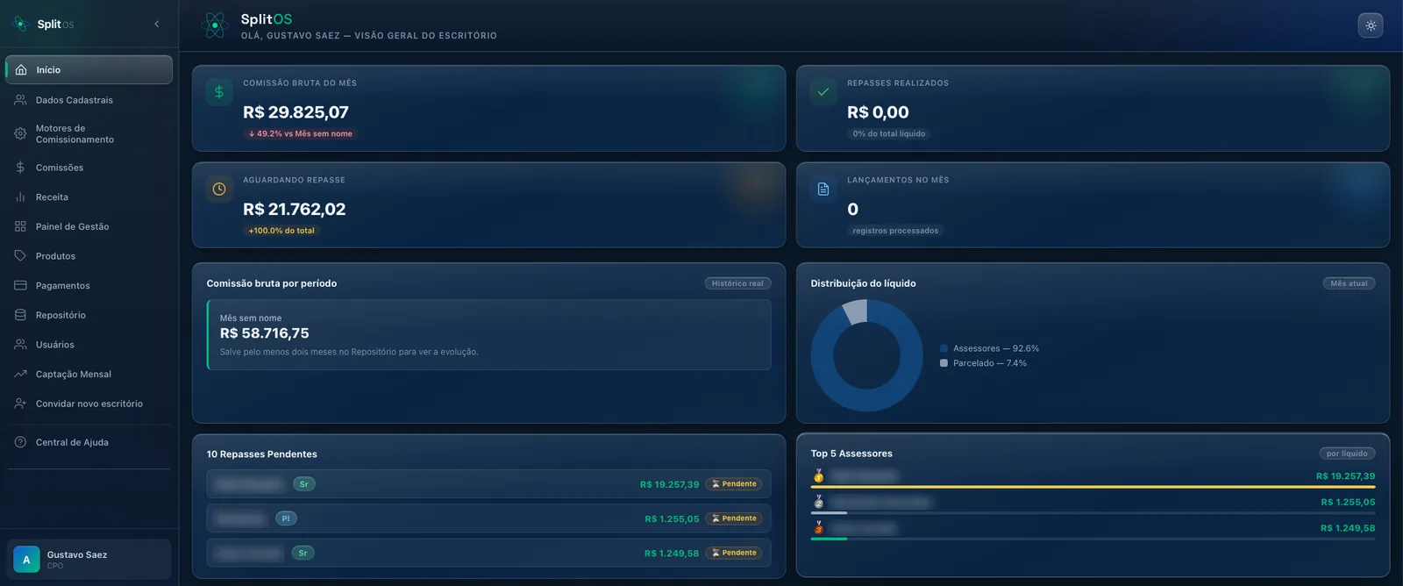Click the Usuários people icon

click(x=20, y=345)
